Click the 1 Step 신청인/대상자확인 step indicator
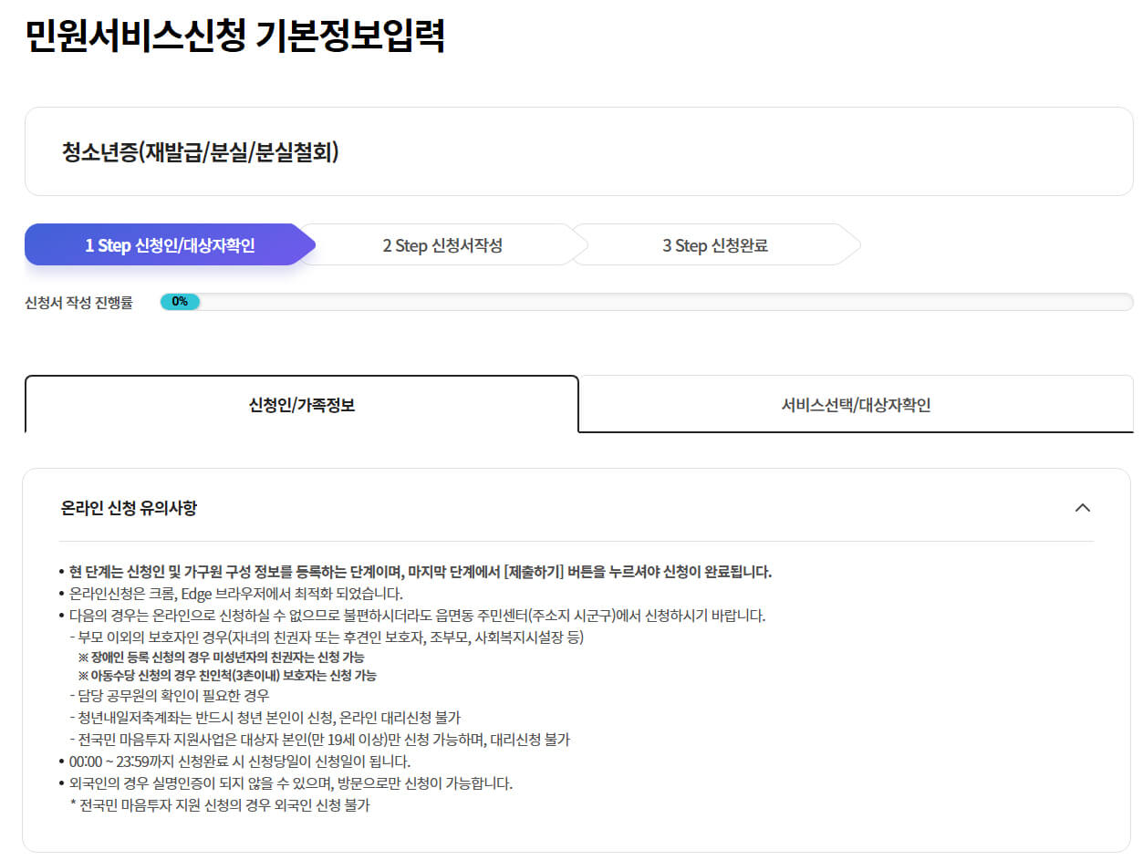 click(x=164, y=244)
